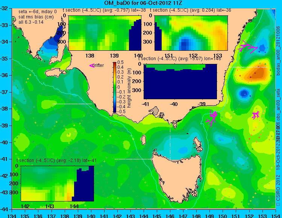Screen dimensions: 282x218
Task: Click the 't section' heading ending lat=-41
Action: [56, 160]
